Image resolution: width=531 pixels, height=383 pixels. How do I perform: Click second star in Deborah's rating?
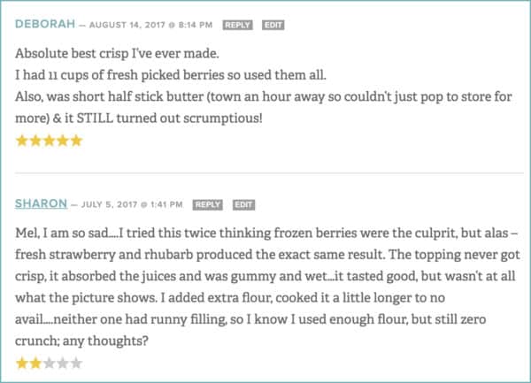[35, 141]
